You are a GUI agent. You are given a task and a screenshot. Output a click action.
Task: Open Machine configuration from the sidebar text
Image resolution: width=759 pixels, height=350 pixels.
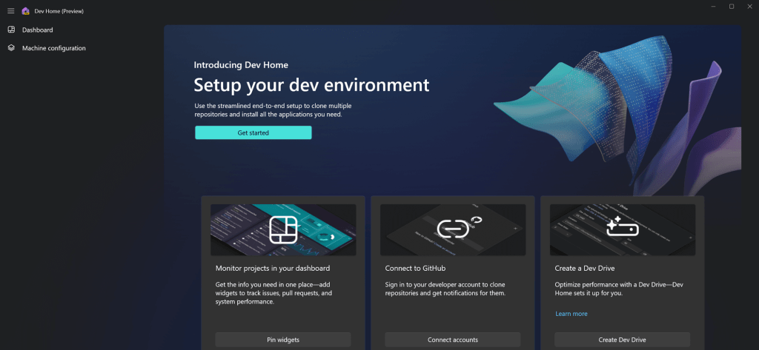(54, 48)
